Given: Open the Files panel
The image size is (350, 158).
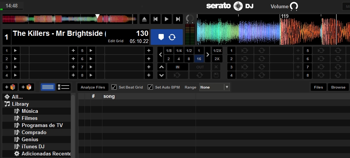Looking at the screenshot, I should coord(319,87).
